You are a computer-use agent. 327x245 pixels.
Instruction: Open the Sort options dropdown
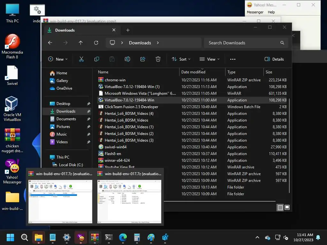coord(181,59)
